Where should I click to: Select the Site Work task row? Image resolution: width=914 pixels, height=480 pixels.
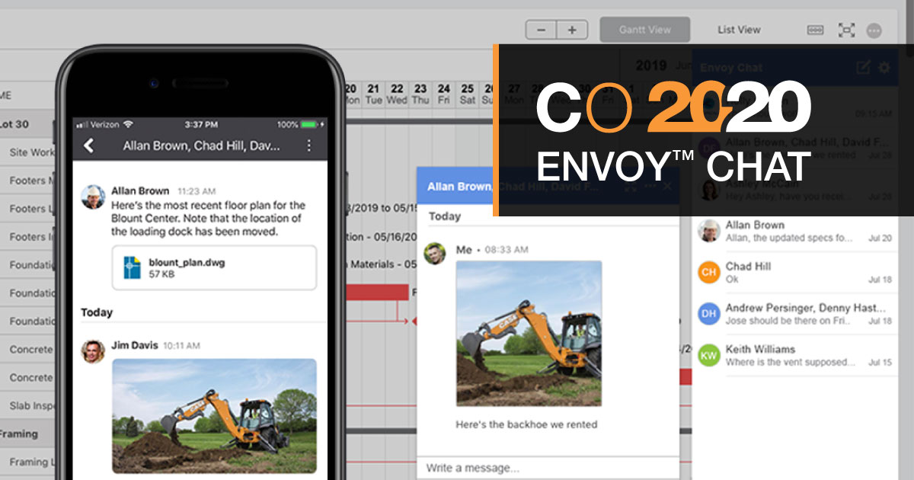coord(27,152)
